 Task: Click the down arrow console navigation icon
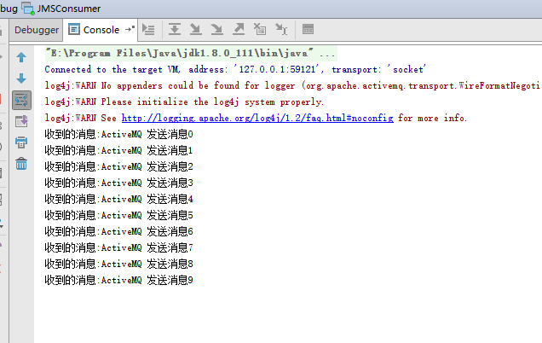[x=21, y=78]
